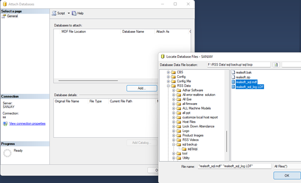301x183 pixels.
Task: Expand the Utility folder node
Action: coord(174,158)
